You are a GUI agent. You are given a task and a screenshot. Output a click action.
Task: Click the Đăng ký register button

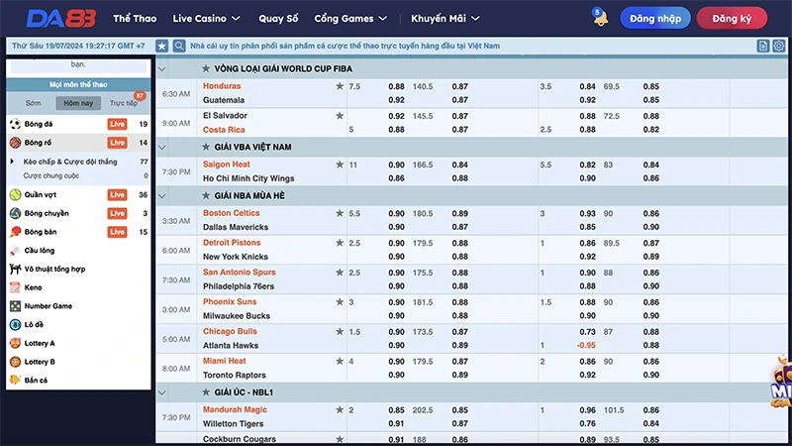tap(732, 18)
